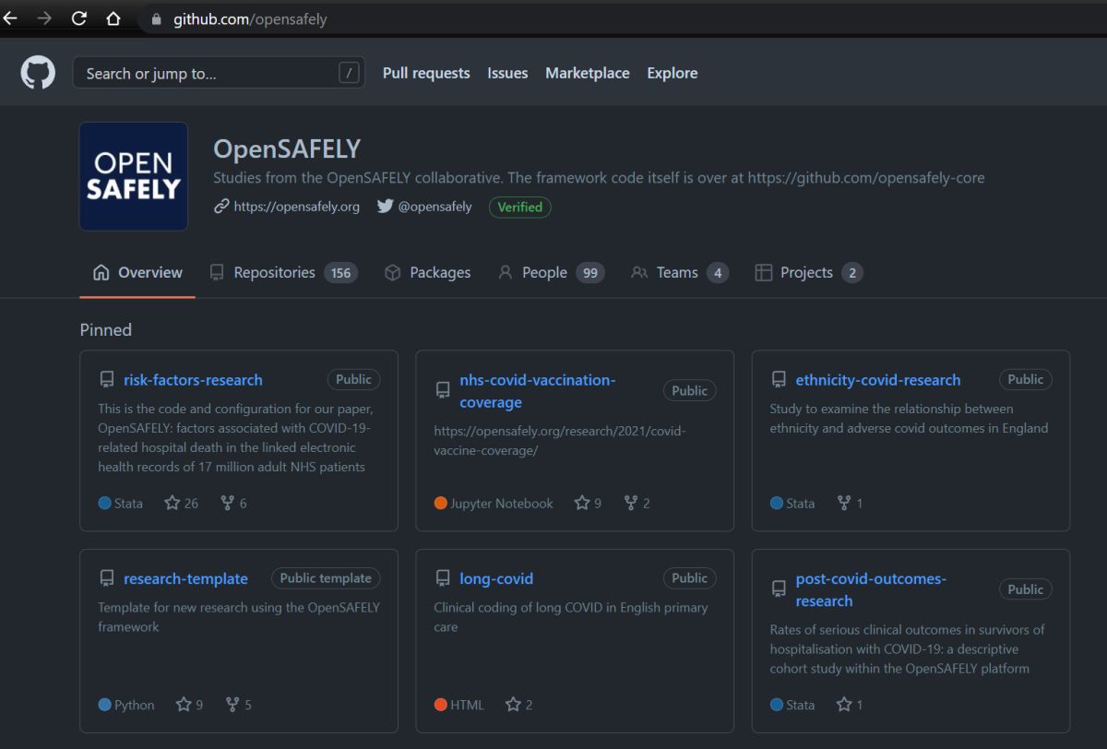Click the Pinned section heading

106,329
